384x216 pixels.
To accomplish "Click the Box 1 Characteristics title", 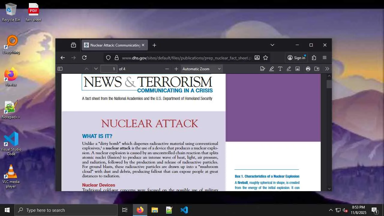I will click(x=267, y=176).
